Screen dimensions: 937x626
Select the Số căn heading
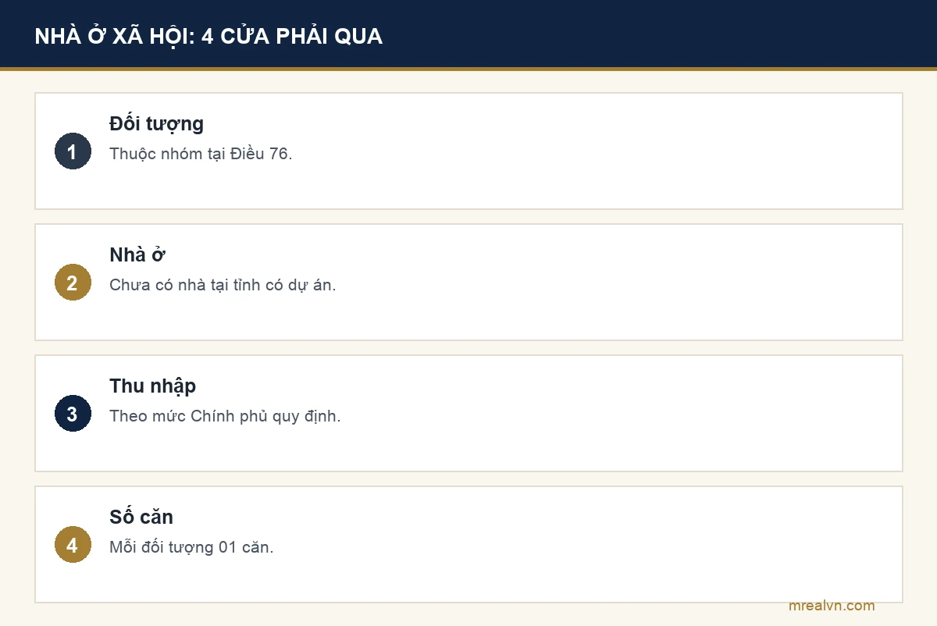pos(141,517)
